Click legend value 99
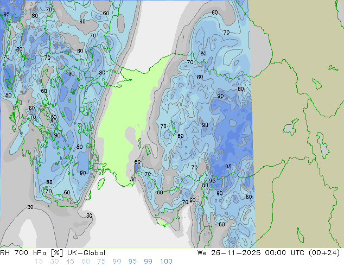Image resolution: width=344 pixels, height=266 pixels. point(148,262)
